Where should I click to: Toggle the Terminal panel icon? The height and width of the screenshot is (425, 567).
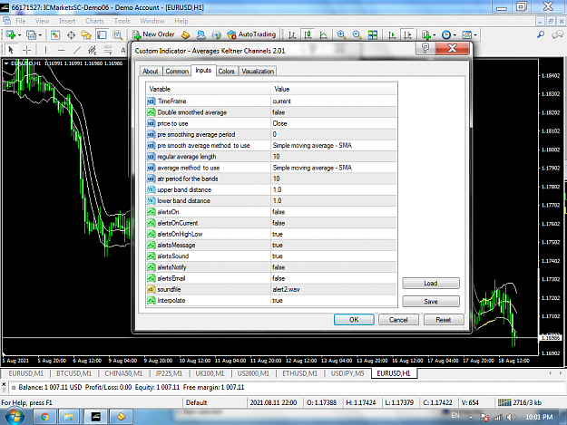tap(102, 35)
